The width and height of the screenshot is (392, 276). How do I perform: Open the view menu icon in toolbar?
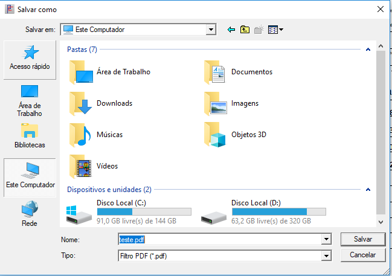tap(275, 30)
